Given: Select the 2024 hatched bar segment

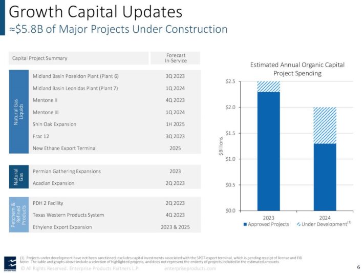Looking at the screenshot, I should click(x=325, y=125).
